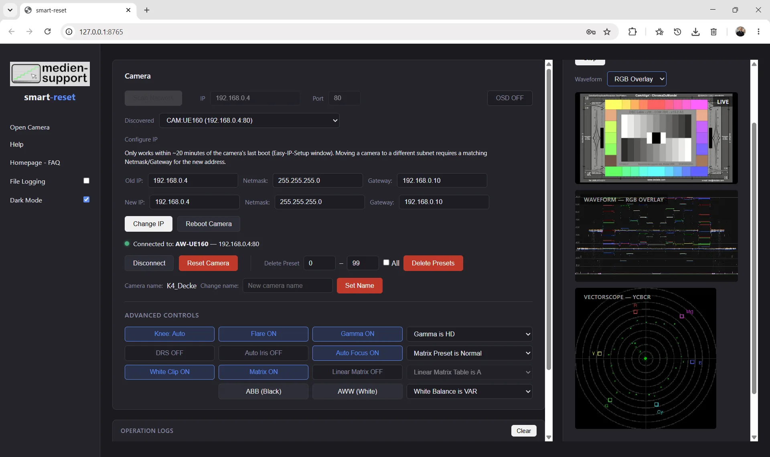Open the browser extensions puzzle icon
Viewport: 770px width, 457px height.
(632, 32)
